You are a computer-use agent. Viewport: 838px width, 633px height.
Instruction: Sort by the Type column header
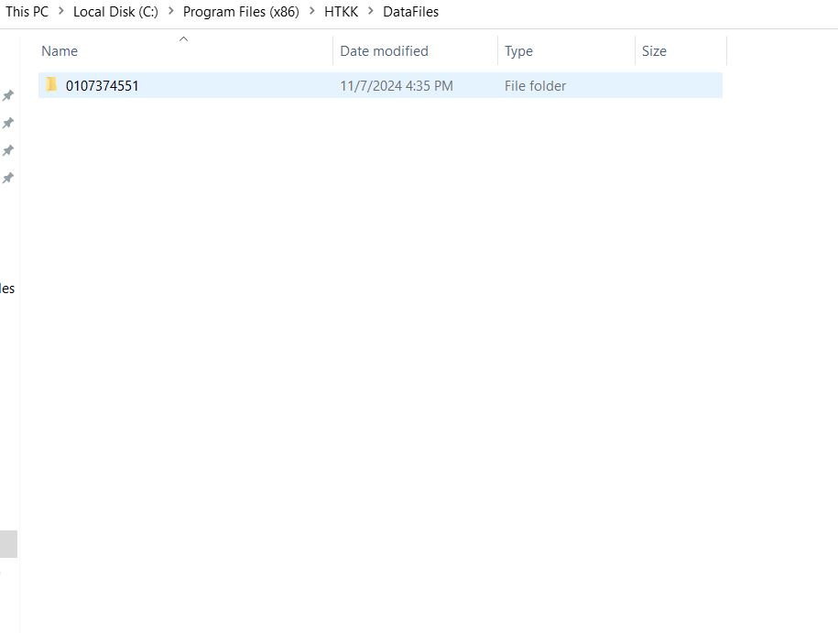tap(518, 51)
